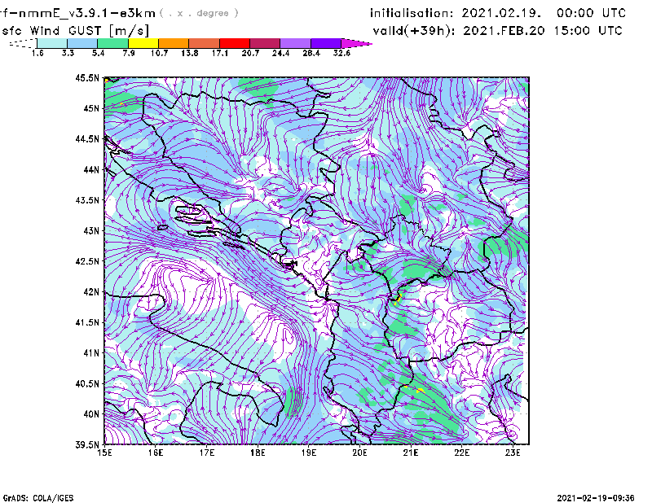Click the legend value 28.4
This screenshot has width=652, height=503.
coord(311,53)
